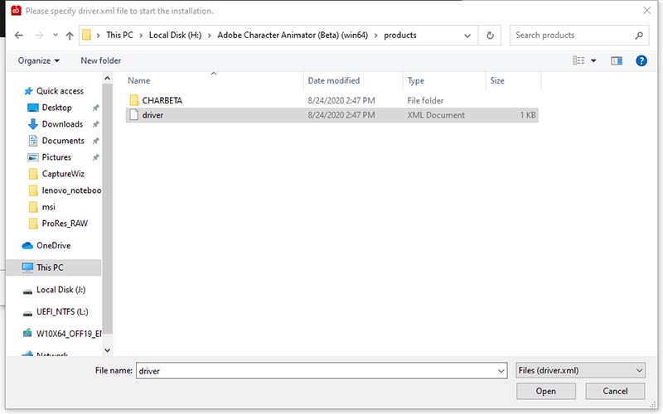Viewport: 663px width, 414px height.
Task: Open the Help icon
Action: tap(641, 60)
